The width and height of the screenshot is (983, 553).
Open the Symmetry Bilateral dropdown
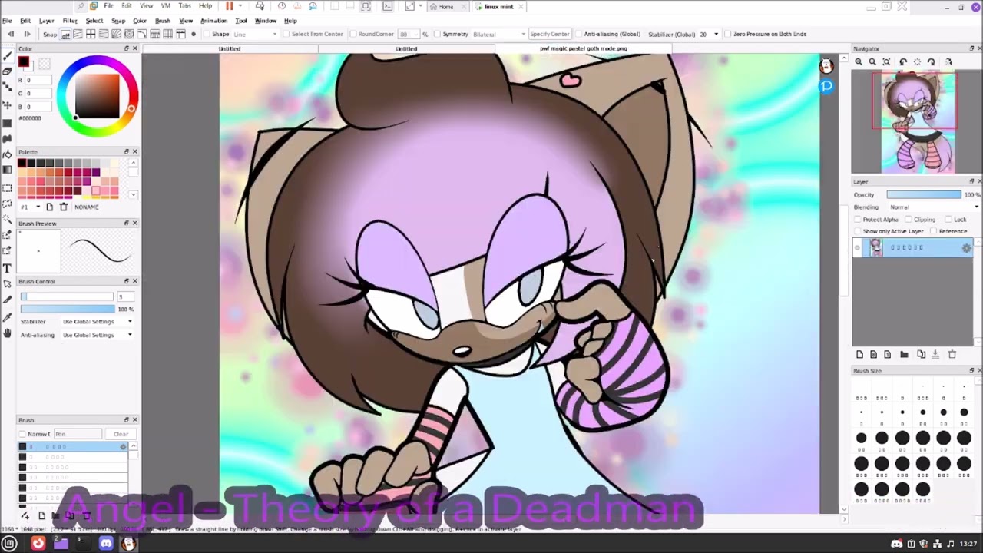498,34
